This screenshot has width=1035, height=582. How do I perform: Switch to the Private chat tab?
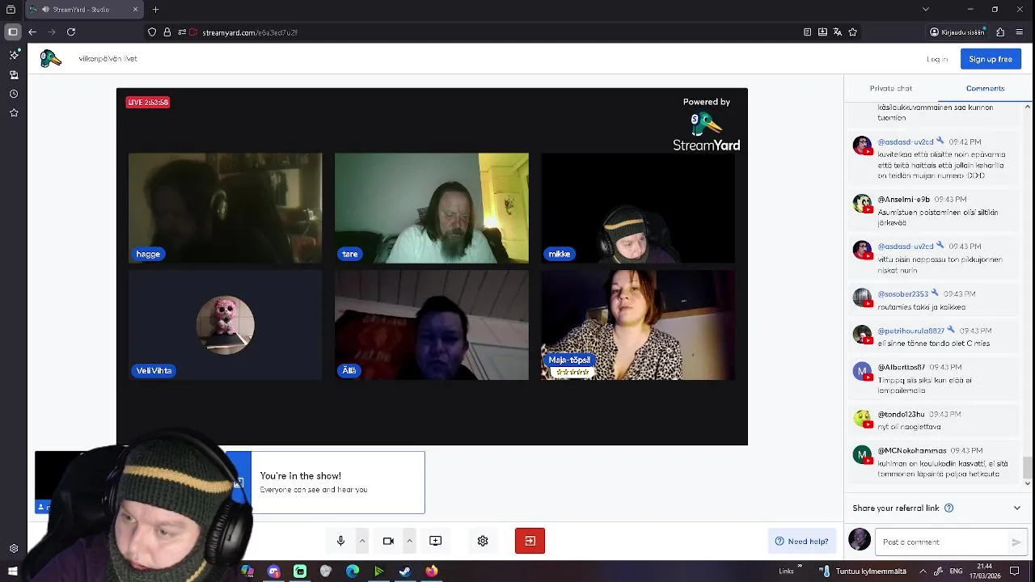(890, 88)
